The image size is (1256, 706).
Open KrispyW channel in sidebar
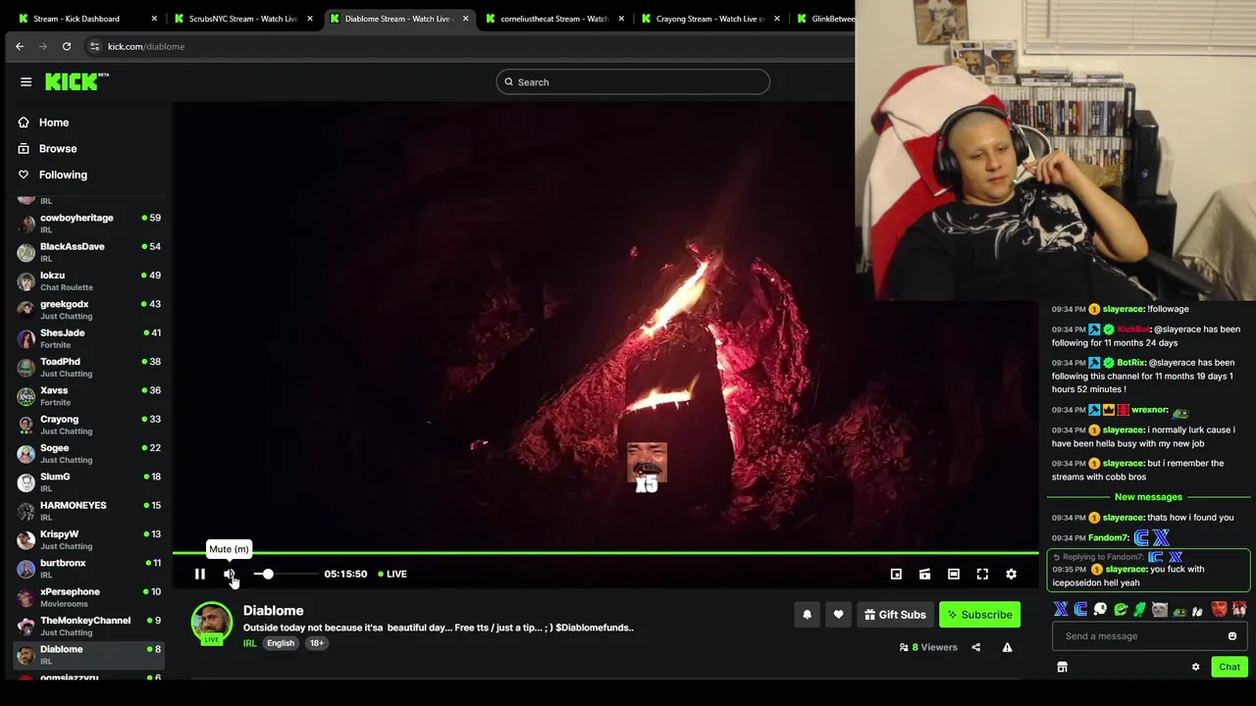(88, 539)
